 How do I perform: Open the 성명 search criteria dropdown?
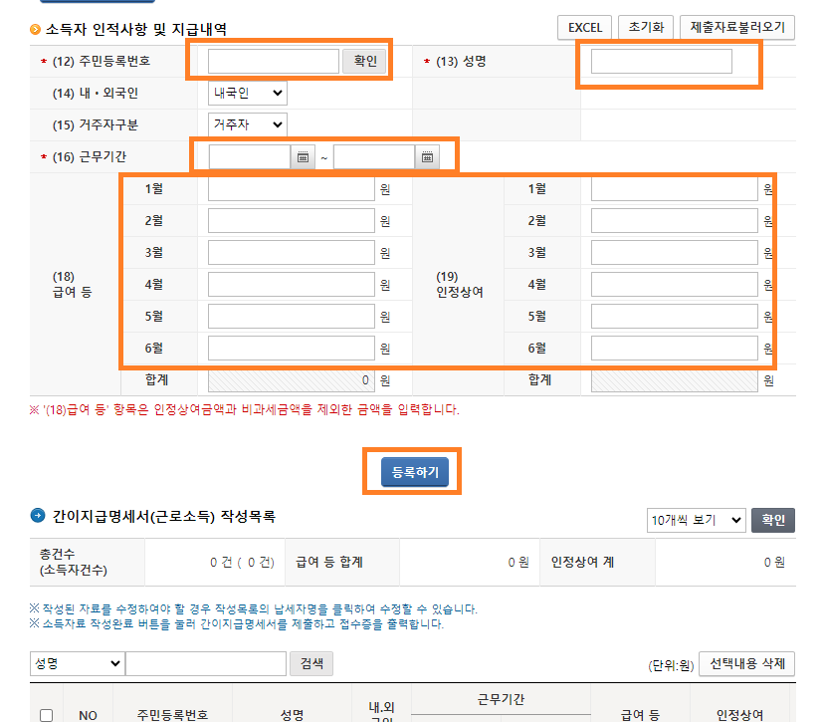pyautogui.click(x=77, y=663)
